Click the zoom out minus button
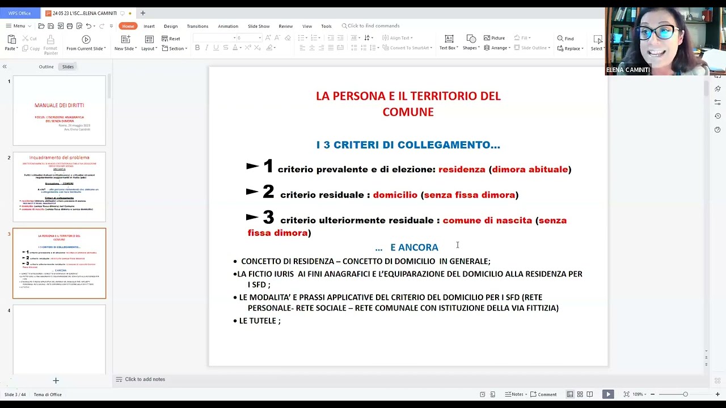Viewport: 726px width, 408px height. pyautogui.click(x=652, y=394)
